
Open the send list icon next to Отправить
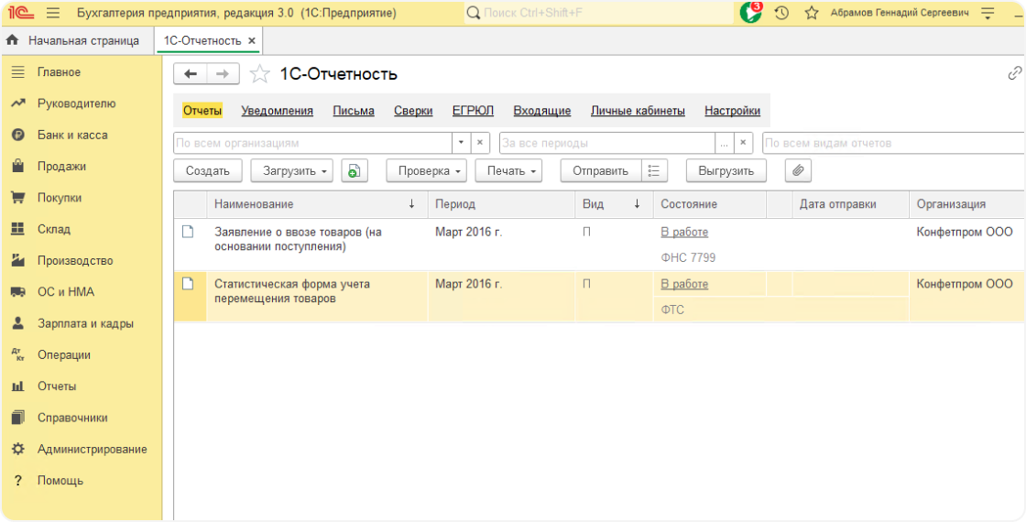[x=654, y=170]
